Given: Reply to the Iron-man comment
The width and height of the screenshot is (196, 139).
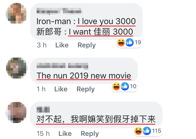Looking at the screenshot, I should click(x=87, y=45).
